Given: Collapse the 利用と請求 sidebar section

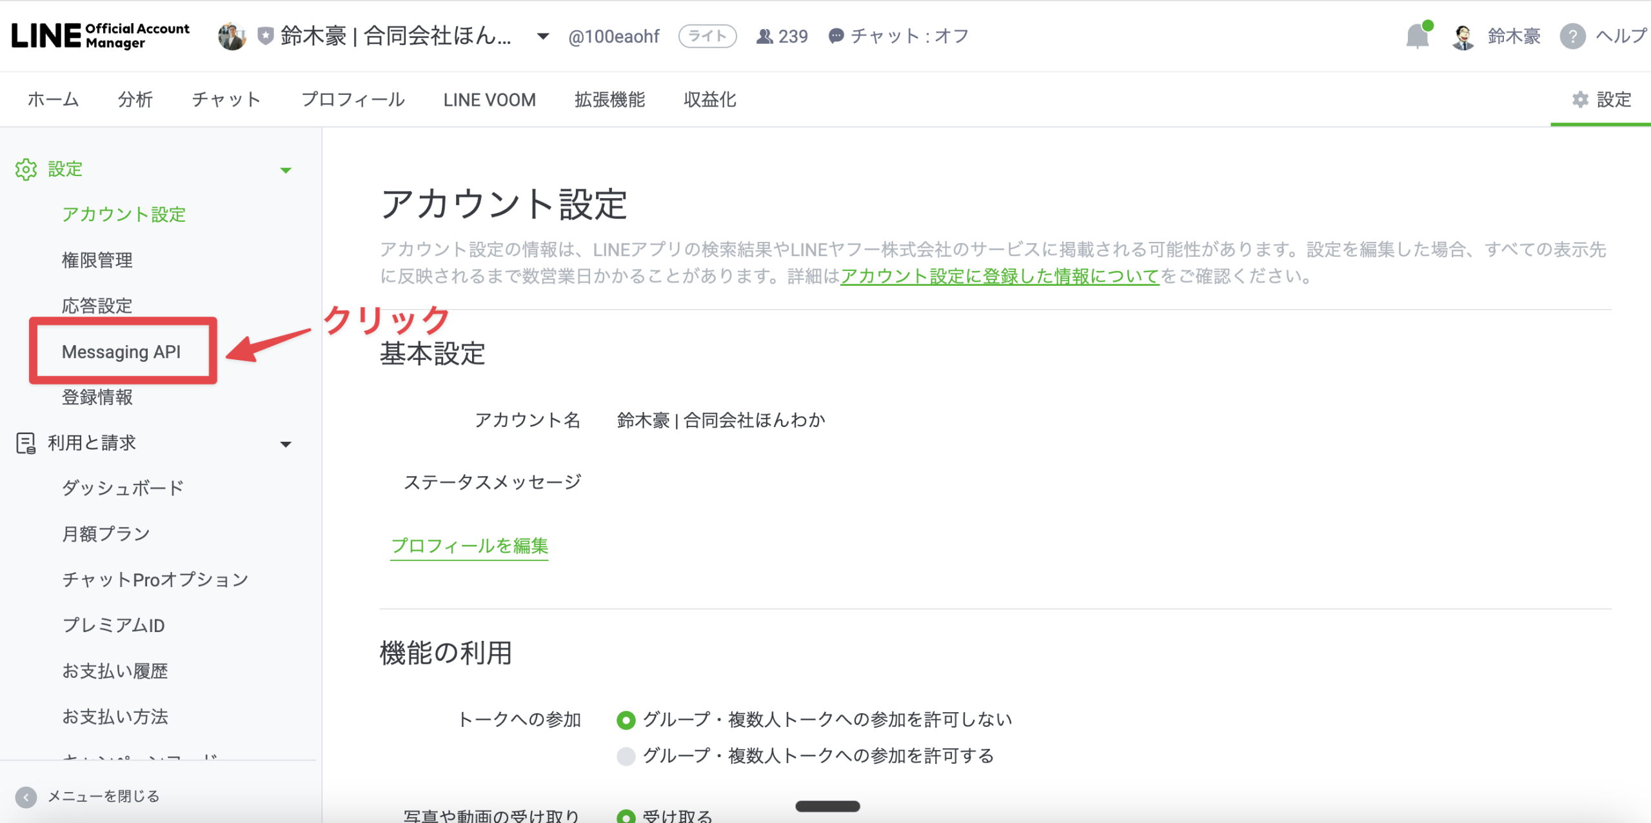Looking at the screenshot, I should tap(286, 444).
